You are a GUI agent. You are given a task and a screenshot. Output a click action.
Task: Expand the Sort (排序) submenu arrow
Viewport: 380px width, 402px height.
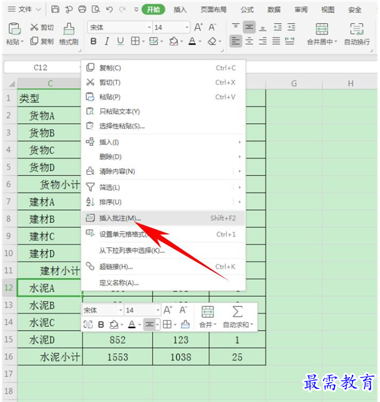(x=240, y=202)
